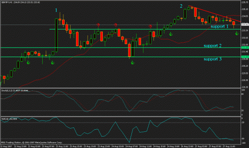Click time axis label '24 Aug 11:00'
249x148 pixels.
(145, 146)
